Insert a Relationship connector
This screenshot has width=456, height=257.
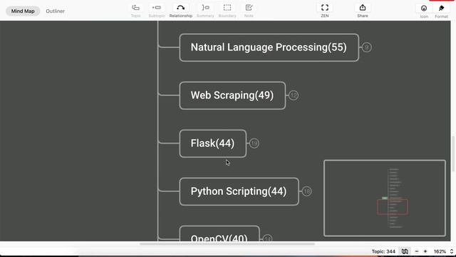click(180, 11)
